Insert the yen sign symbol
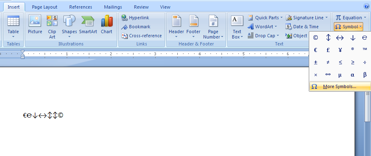 click(340, 50)
